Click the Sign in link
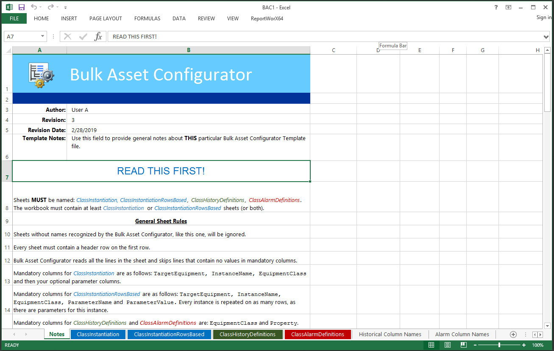Screen dimensions: 554x351 coord(544,17)
